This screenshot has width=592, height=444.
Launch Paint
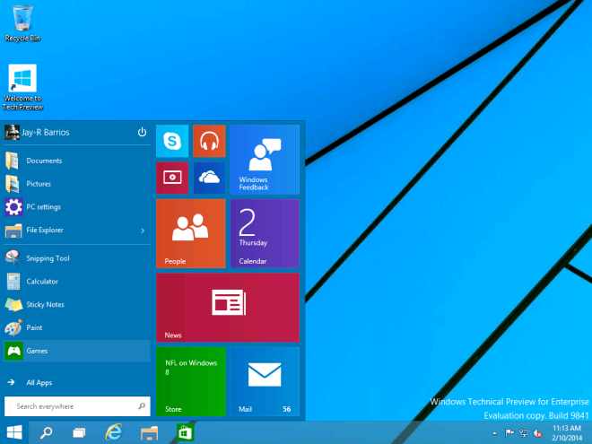(77, 327)
